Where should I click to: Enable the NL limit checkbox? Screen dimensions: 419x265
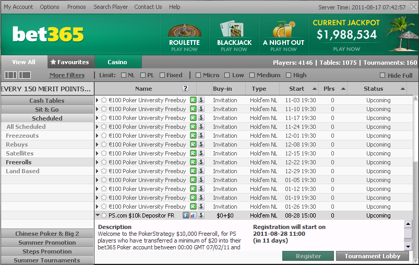tap(124, 75)
